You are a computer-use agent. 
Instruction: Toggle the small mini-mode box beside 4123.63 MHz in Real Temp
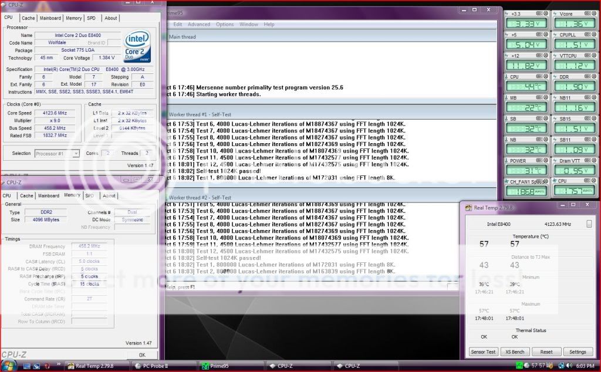pos(589,224)
